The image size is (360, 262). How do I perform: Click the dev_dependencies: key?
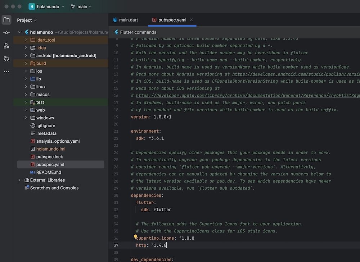(152, 259)
